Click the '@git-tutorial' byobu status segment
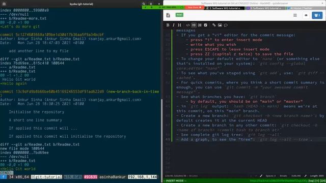 click(x=46, y=177)
